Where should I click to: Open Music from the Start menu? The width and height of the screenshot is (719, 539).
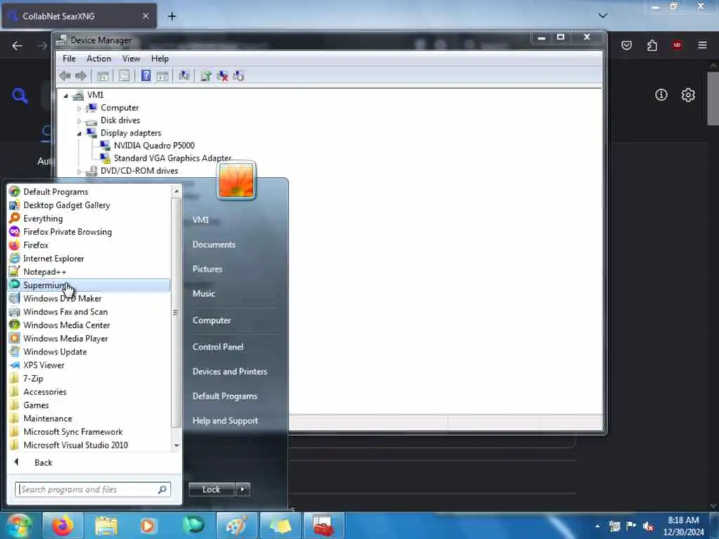click(x=204, y=293)
